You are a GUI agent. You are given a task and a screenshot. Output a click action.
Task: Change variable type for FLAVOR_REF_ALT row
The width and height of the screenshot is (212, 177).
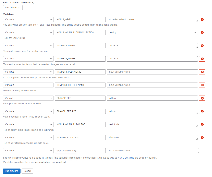pyautogui.click(x=28, y=111)
